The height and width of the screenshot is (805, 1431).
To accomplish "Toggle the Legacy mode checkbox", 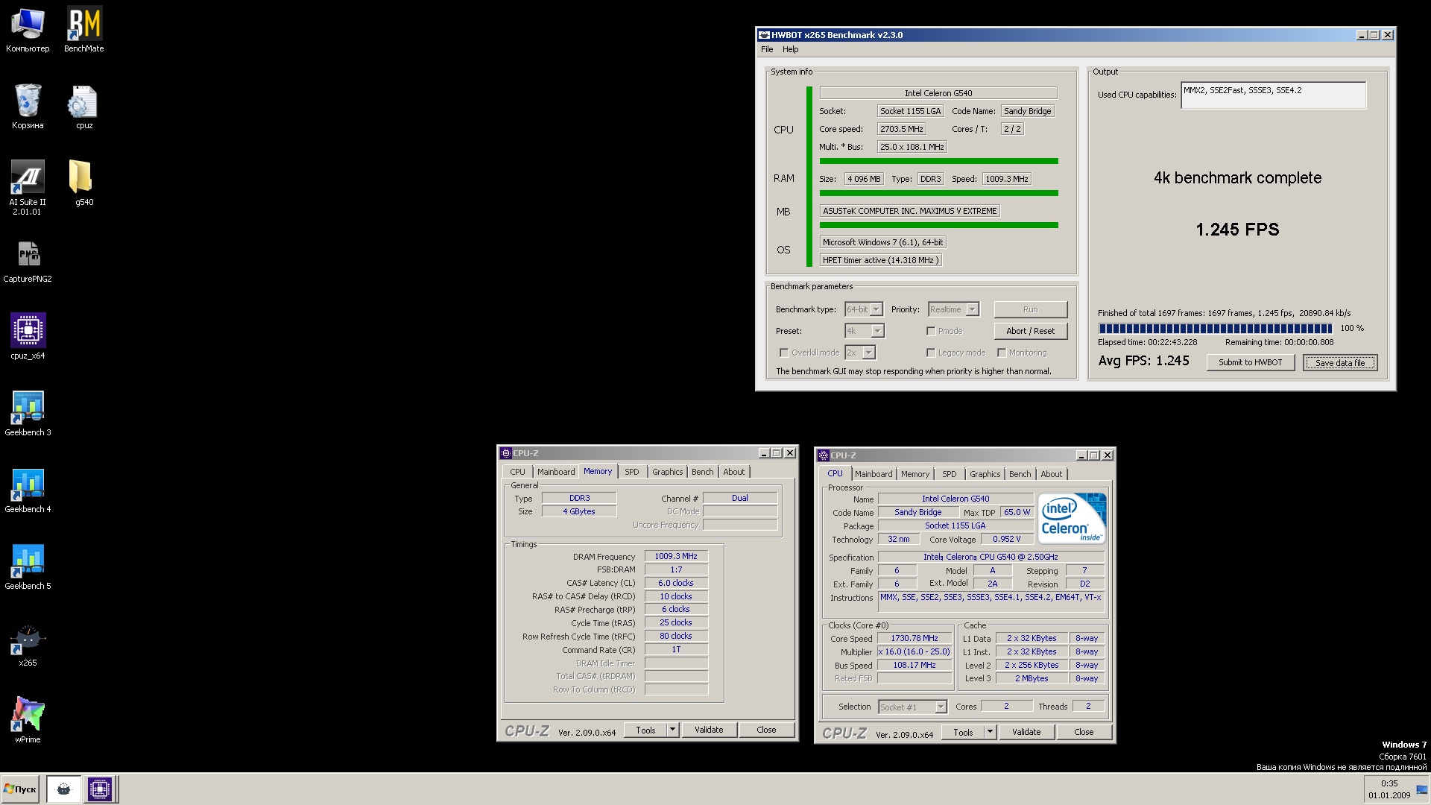I will 931,353.
